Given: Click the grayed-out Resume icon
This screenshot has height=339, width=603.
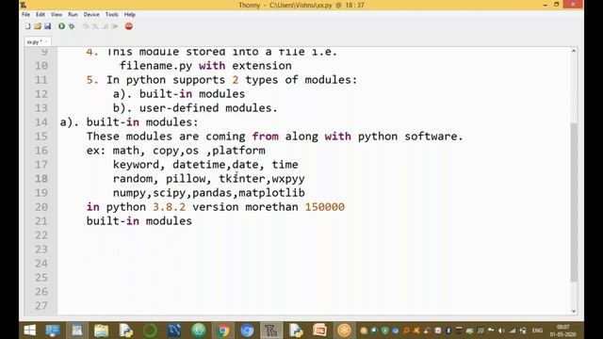Looking at the screenshot, I should point(115,26).
